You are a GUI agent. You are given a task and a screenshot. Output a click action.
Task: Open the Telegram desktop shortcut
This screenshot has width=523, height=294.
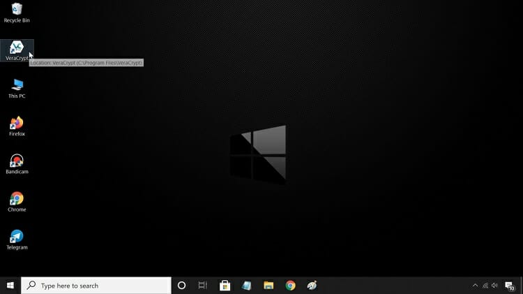(17, 237)
